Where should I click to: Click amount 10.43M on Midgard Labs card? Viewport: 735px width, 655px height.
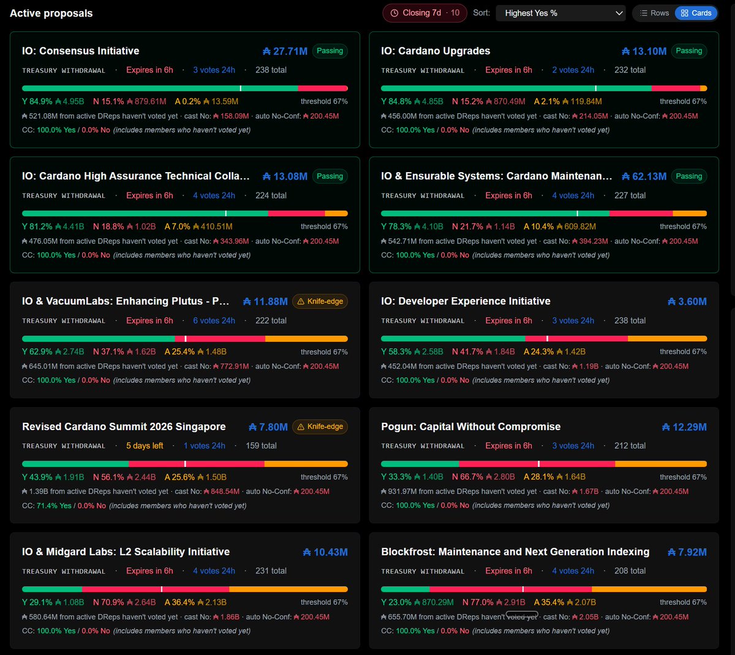[325, 552]
